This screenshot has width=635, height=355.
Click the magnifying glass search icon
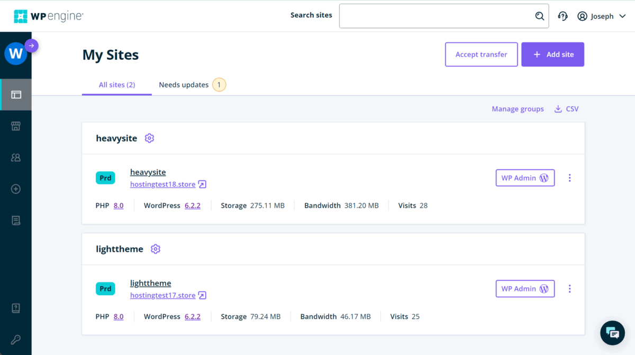539,16
